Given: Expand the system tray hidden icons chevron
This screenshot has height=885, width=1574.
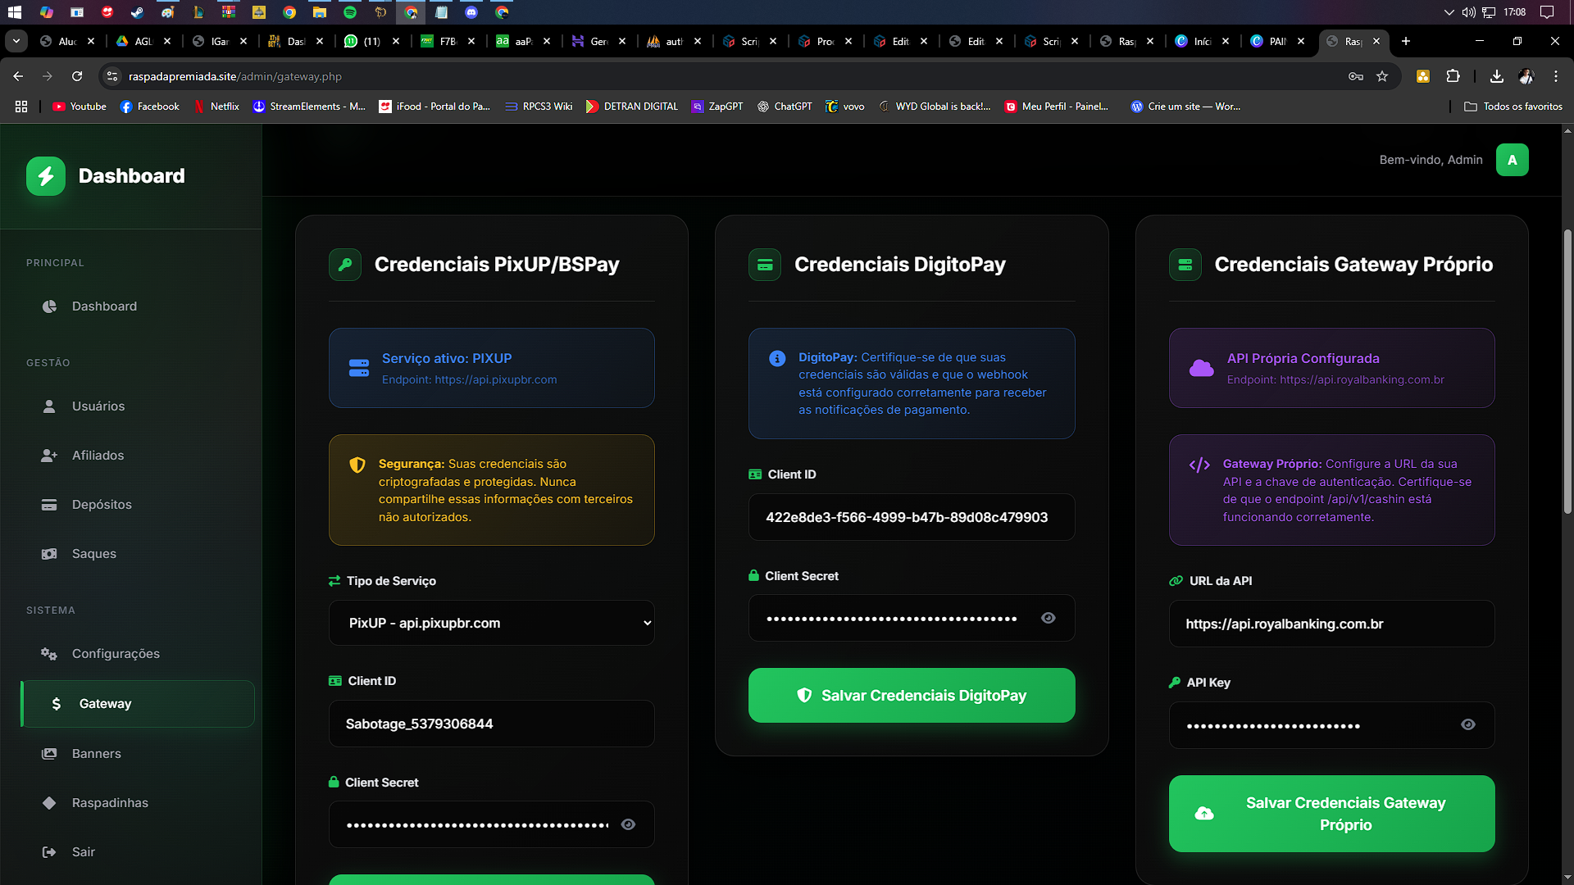Looking at the screenshot, I should point(1449,12).
